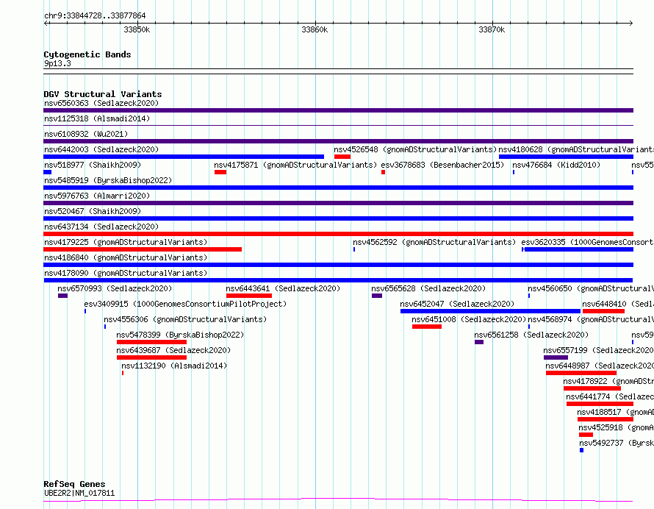The image size is (654, 509).
Task: Open nsv6561258 (Sedlazeck2020) variant
Action: [x=531, y=335]
